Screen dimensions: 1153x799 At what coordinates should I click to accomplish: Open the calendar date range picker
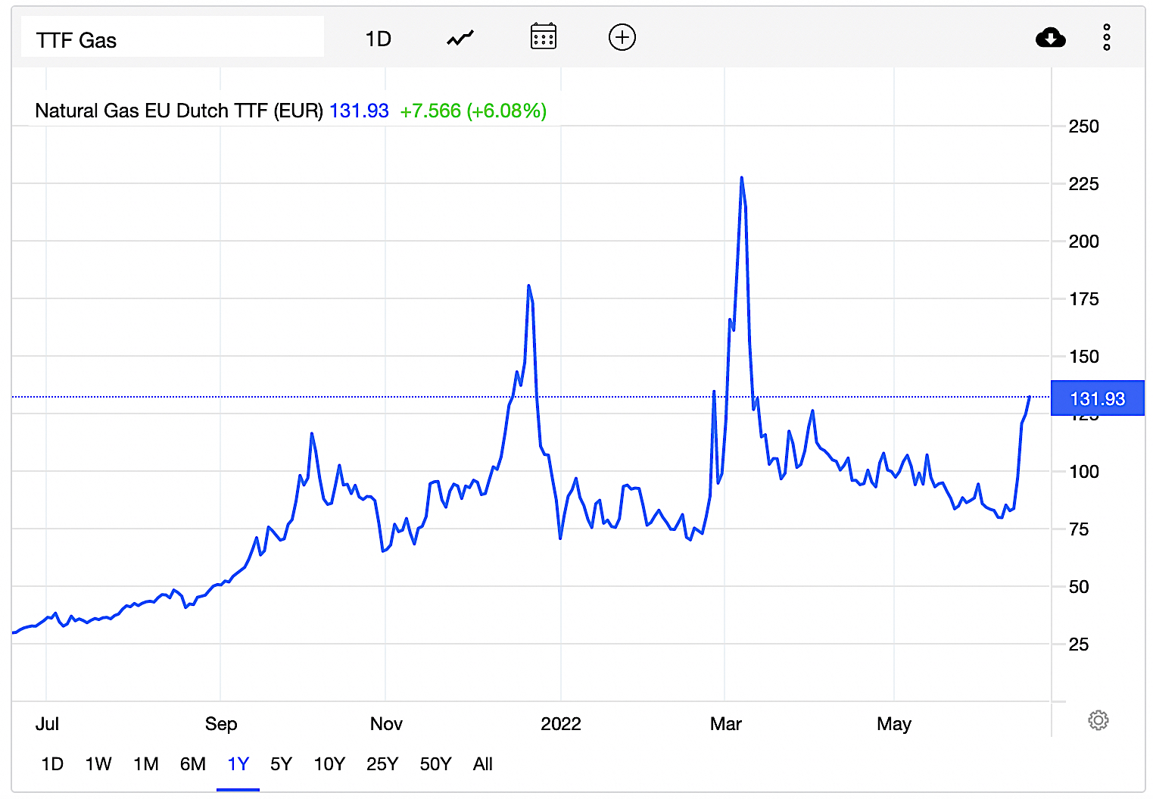[543, 37]
